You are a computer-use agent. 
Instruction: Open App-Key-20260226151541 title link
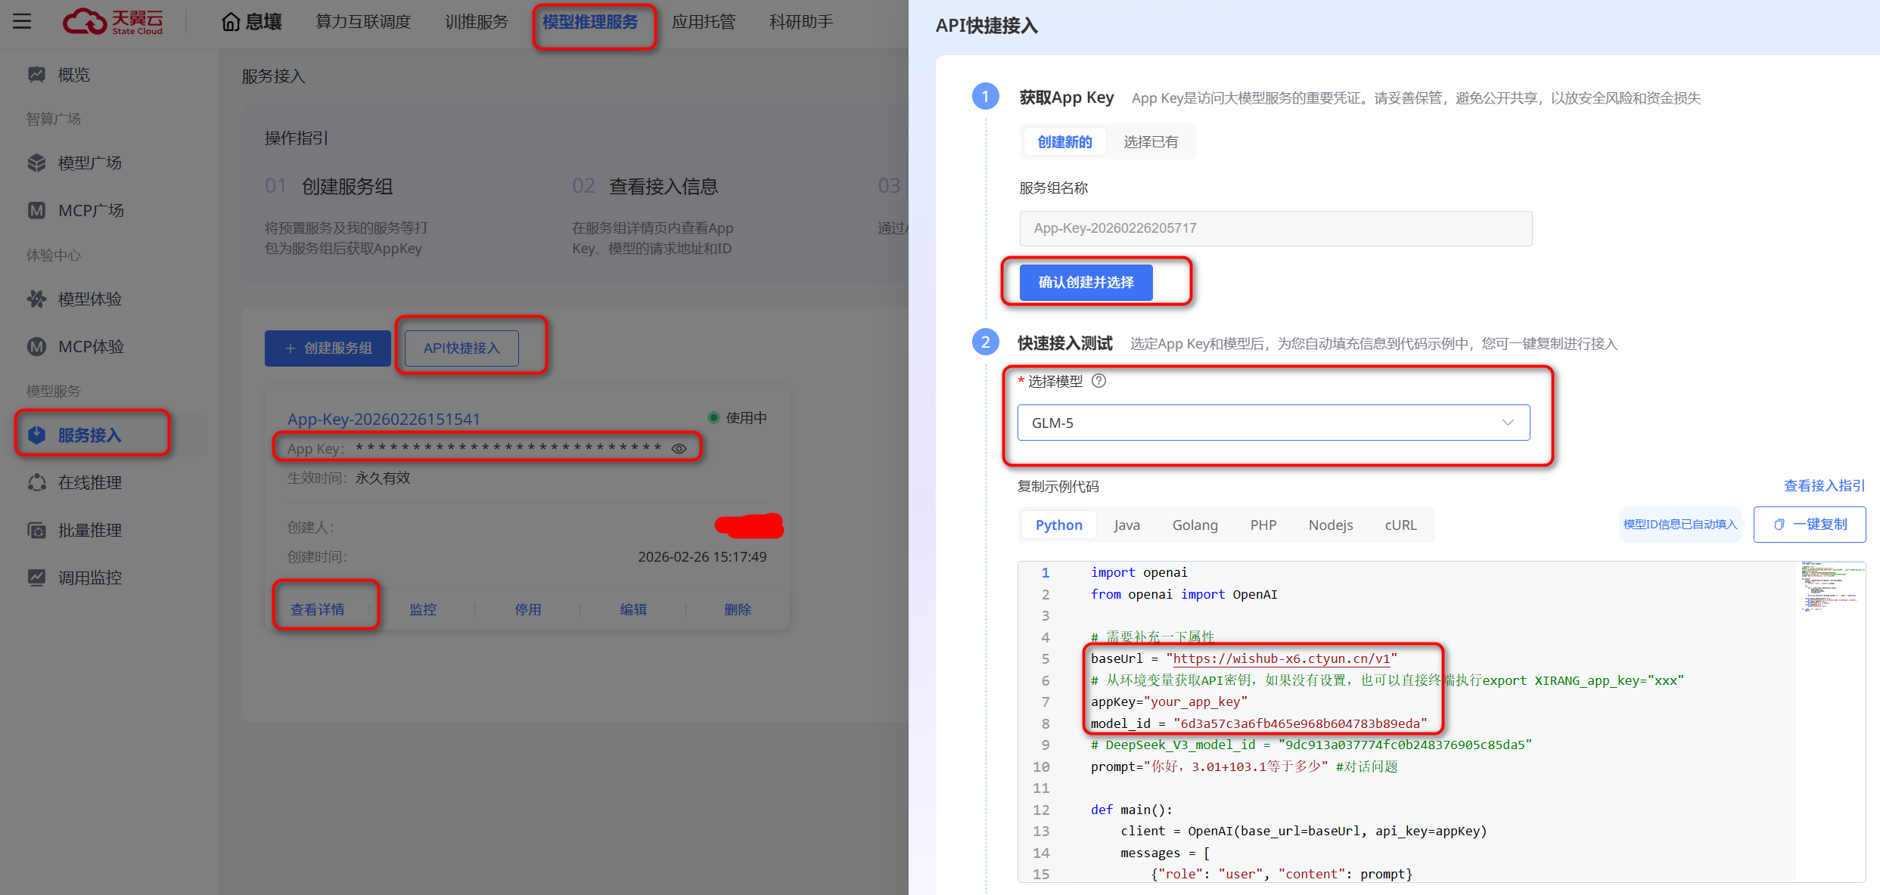[384, 420]
